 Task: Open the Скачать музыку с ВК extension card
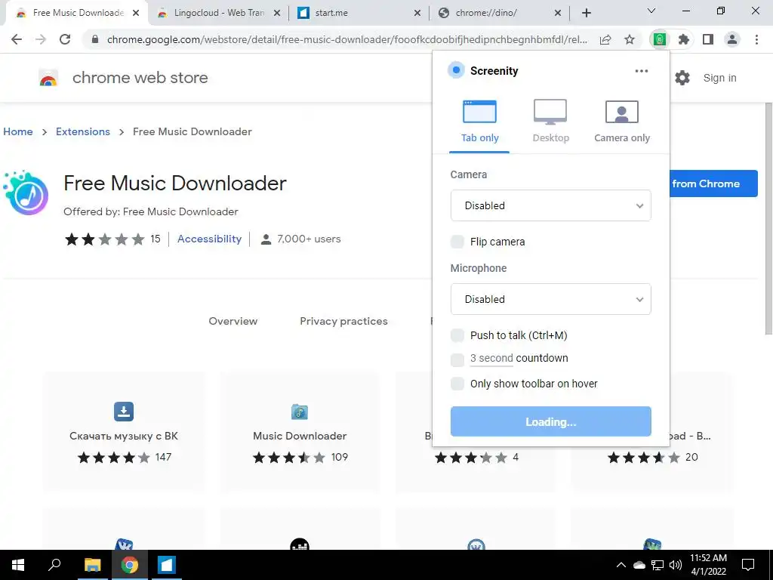click(124, 432)
